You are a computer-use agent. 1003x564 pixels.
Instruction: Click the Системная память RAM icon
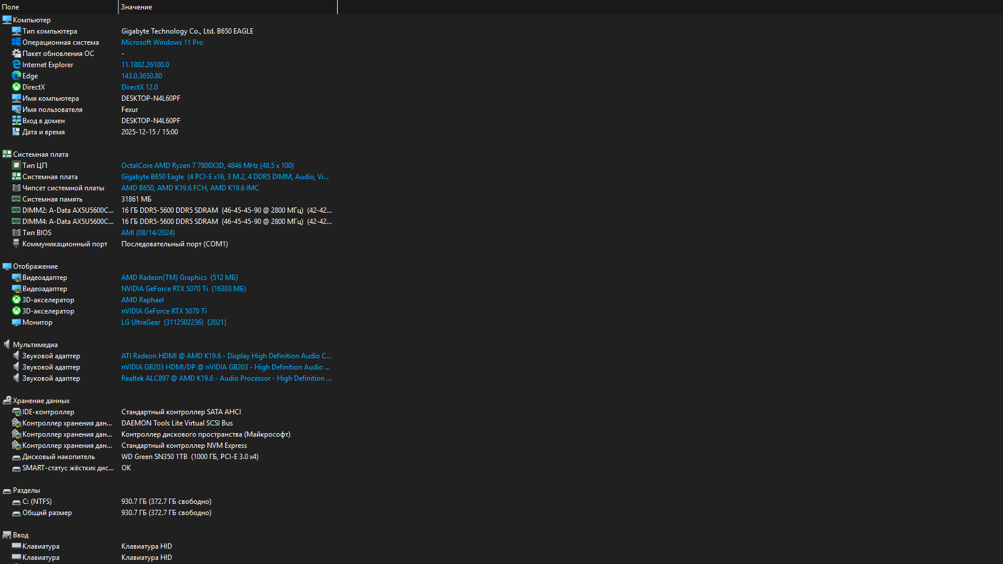(17, 199)
